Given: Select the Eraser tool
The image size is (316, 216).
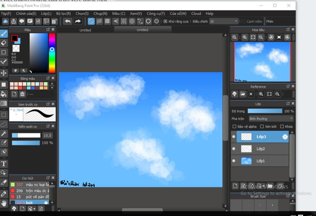Looking at the screenshot, I should click(4, 43).
